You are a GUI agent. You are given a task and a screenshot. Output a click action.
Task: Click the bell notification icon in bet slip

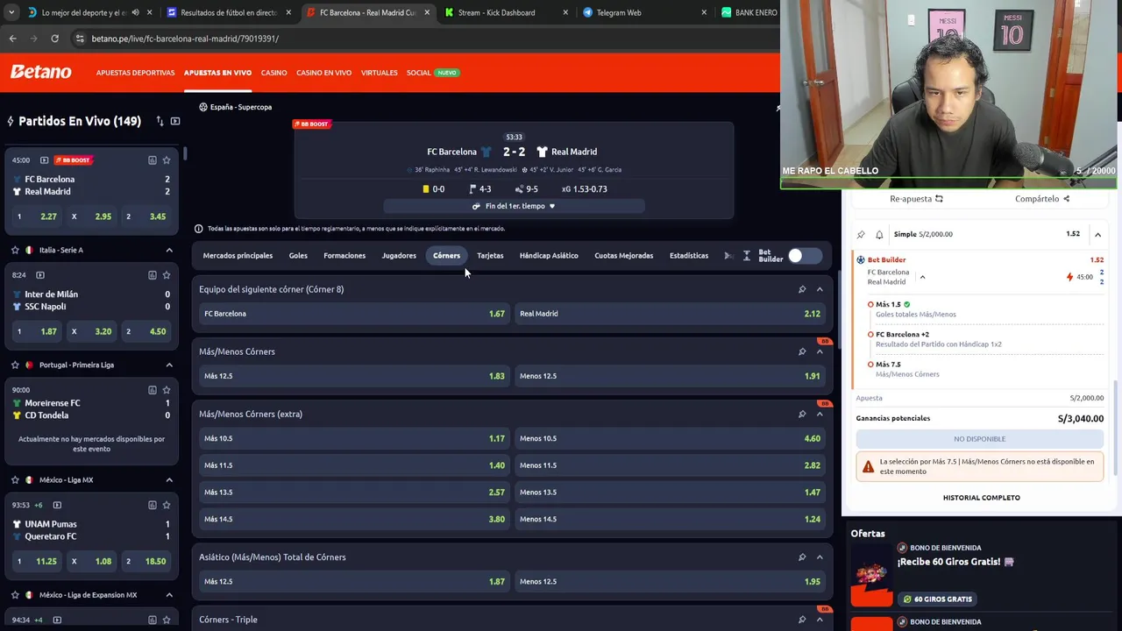[x=879, y=234]
